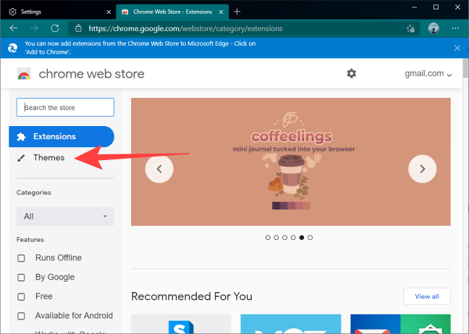Open the third recommended card with envelope
Image resolution: width=469 pixels, height=334 pixels.
[x=400, y=324]
